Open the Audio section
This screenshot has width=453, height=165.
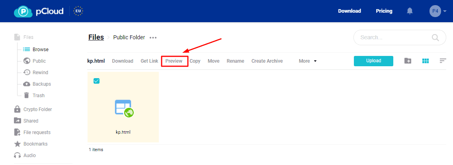click(x=29, y=155)
